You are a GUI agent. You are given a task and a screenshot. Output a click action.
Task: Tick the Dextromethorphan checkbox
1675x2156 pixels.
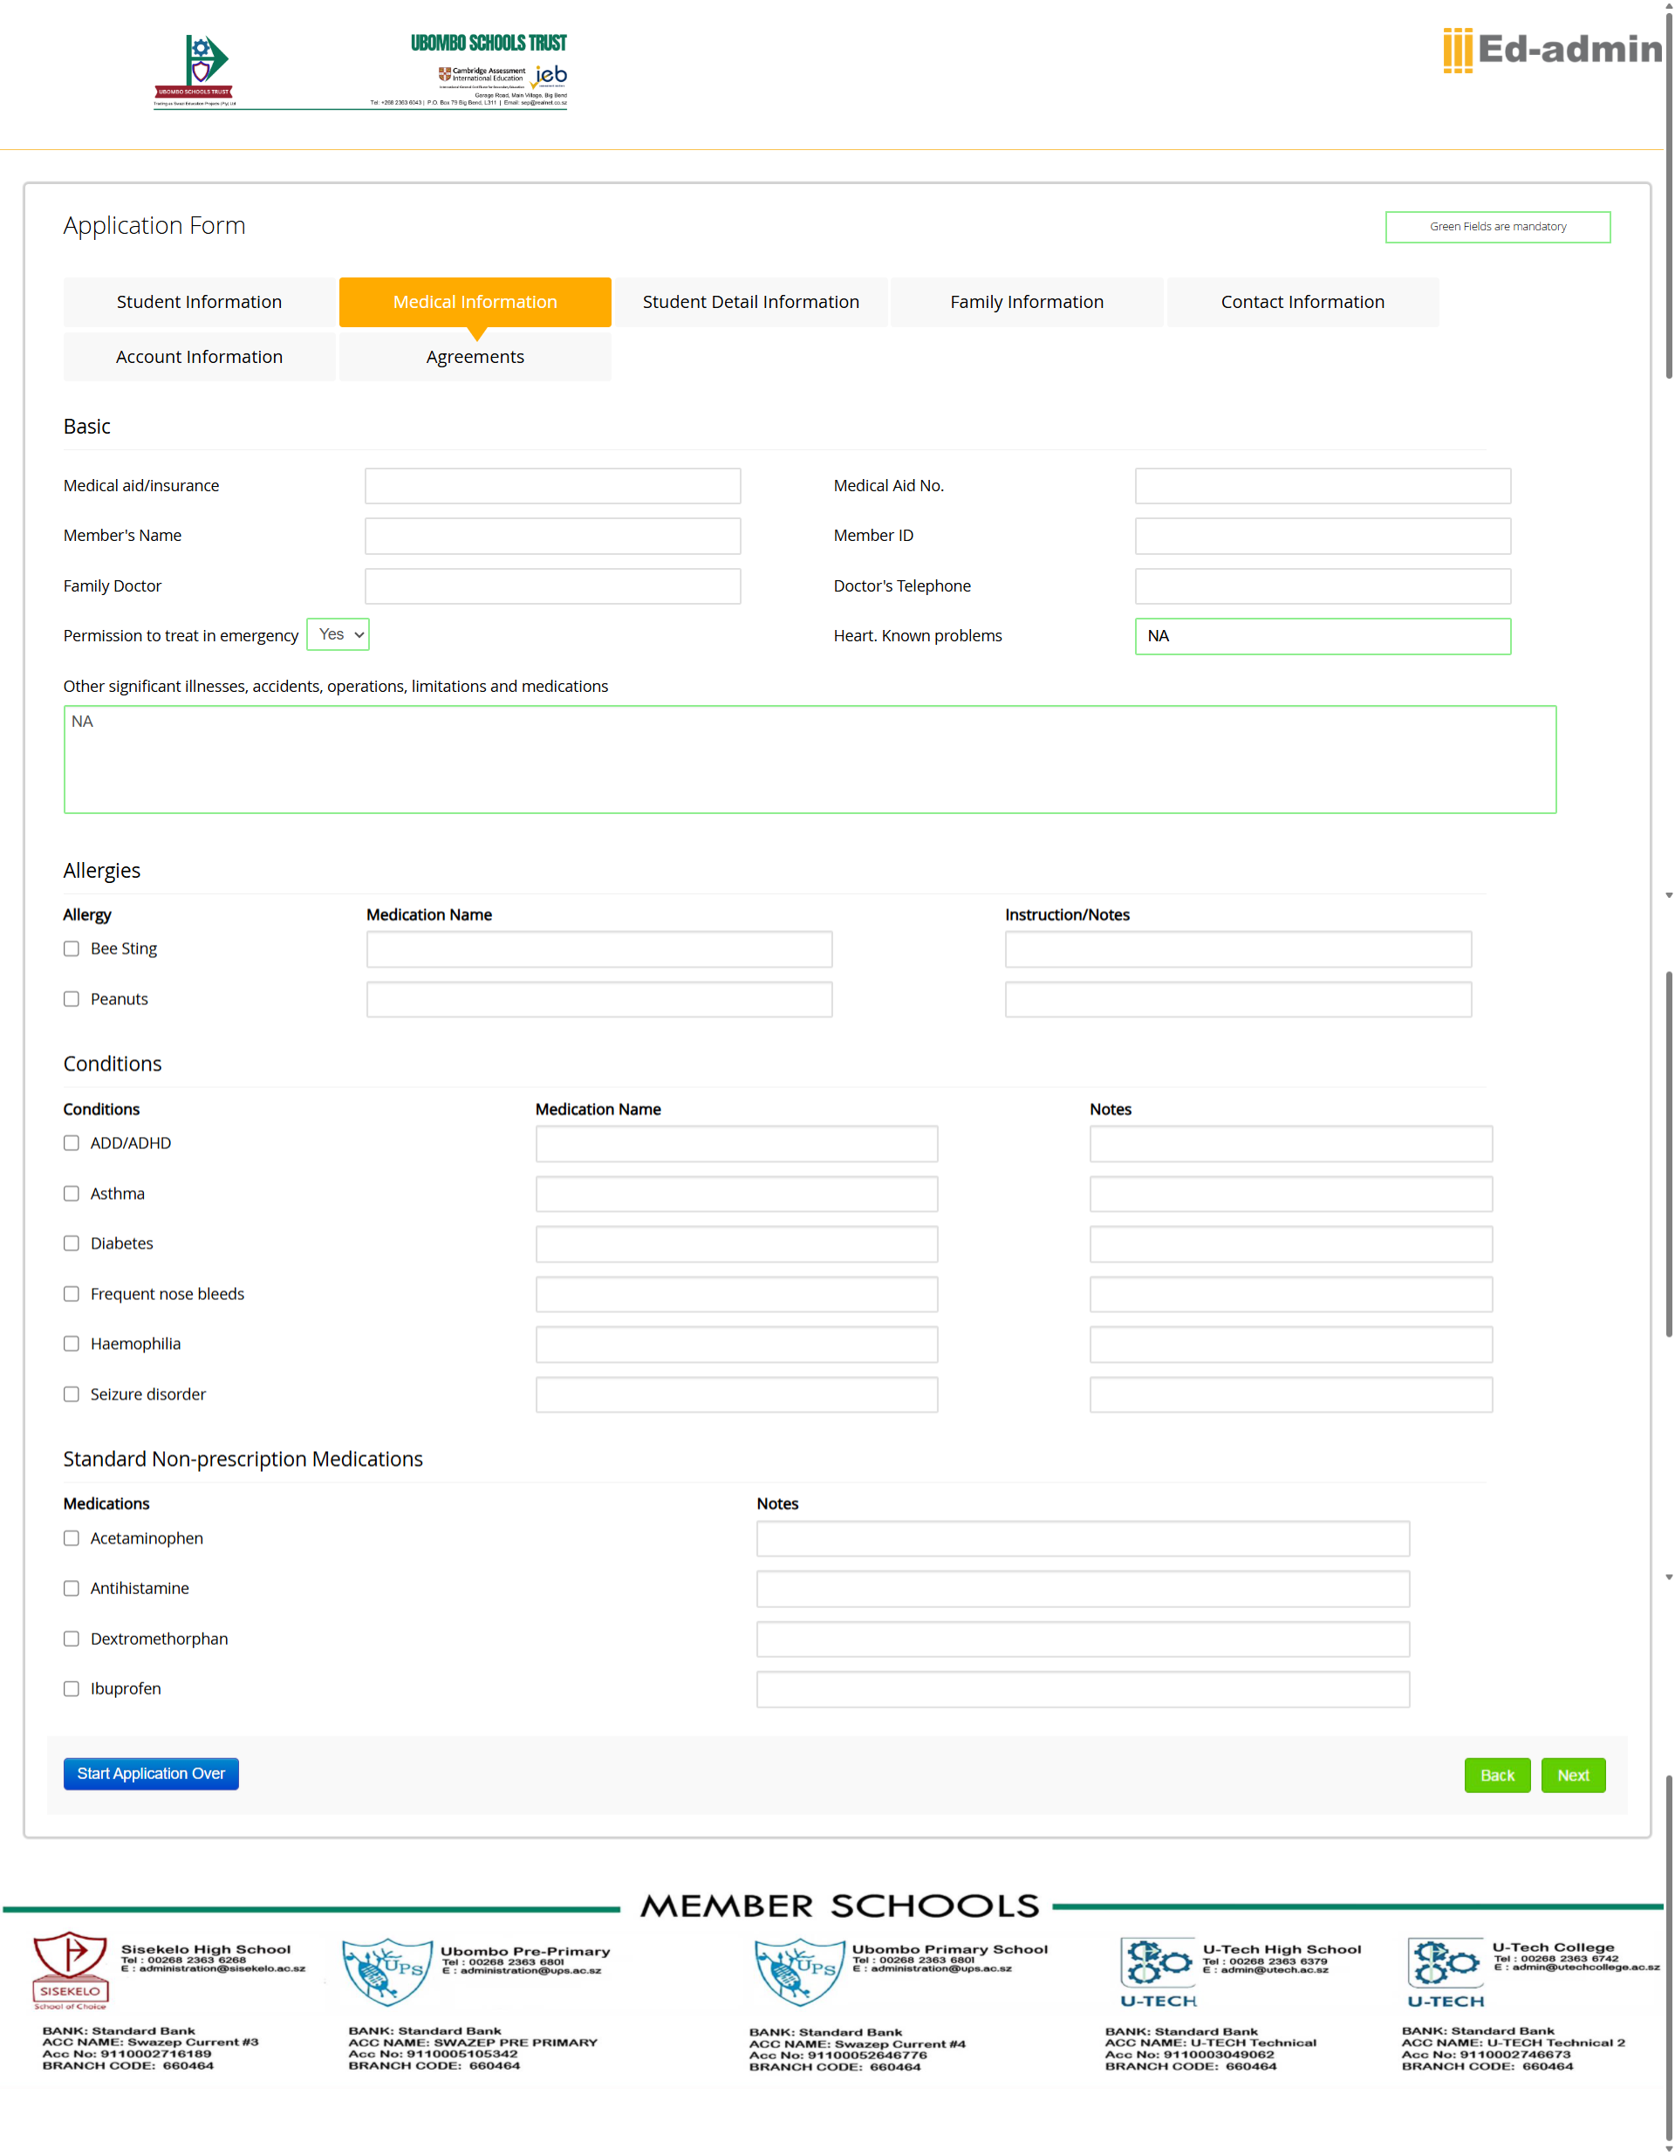pos(71,1639)
